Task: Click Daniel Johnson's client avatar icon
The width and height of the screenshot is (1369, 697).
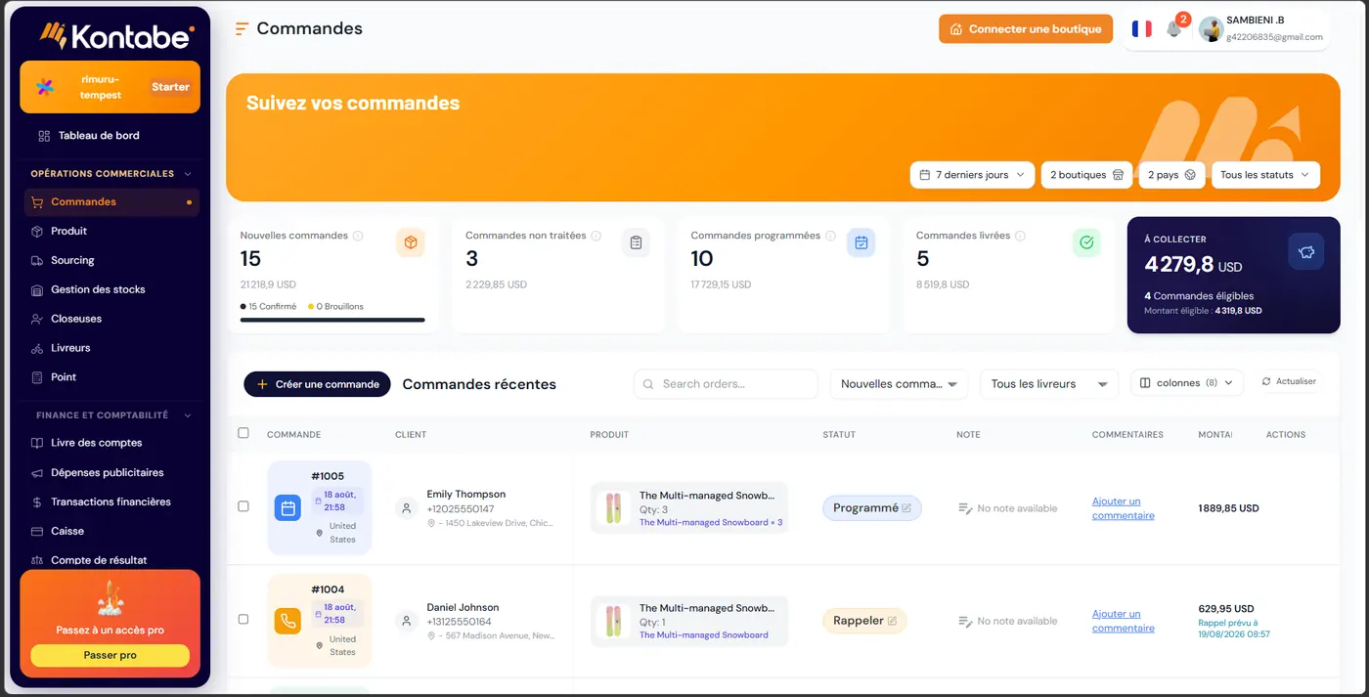Action: click(x=405, y=621)
